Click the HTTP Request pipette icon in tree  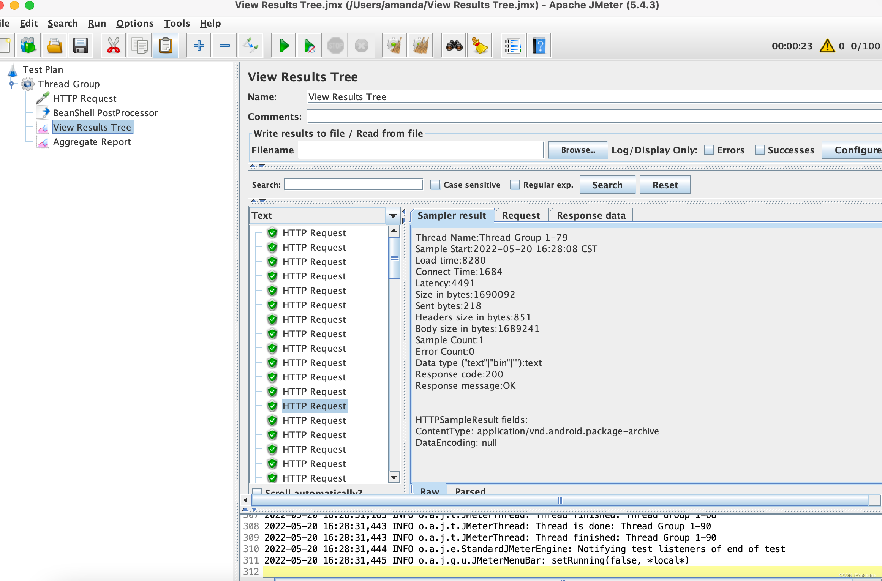pos(43,98)
